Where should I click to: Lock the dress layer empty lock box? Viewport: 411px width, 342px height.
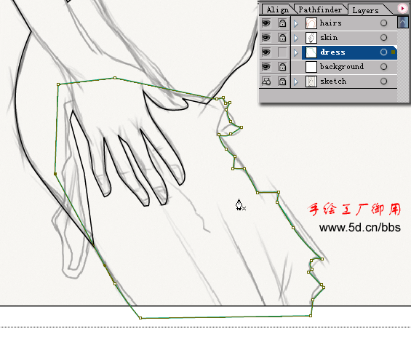click(x=282, y=52)
